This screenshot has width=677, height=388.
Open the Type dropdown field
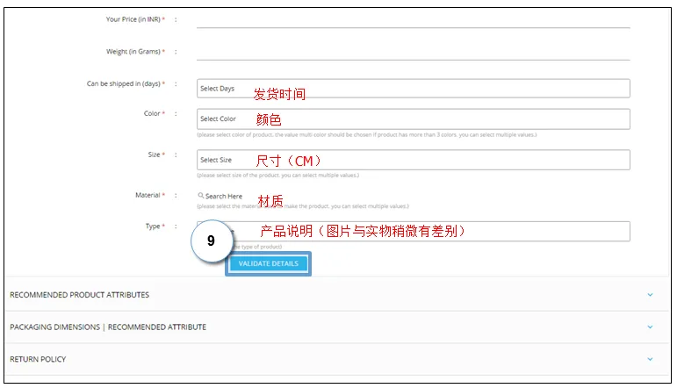(x=414, y=232)
